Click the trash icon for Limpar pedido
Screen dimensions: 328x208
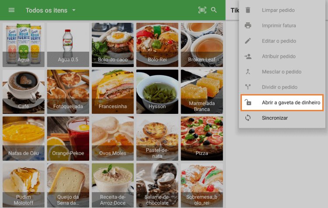click(x=248, y=10)
